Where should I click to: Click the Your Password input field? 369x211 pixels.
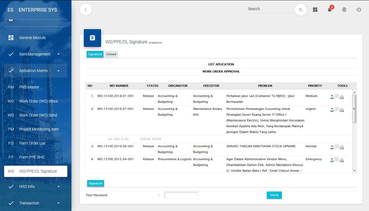click(181, 195)
